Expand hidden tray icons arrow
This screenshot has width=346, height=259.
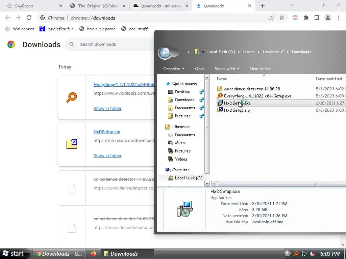(288, 254)
